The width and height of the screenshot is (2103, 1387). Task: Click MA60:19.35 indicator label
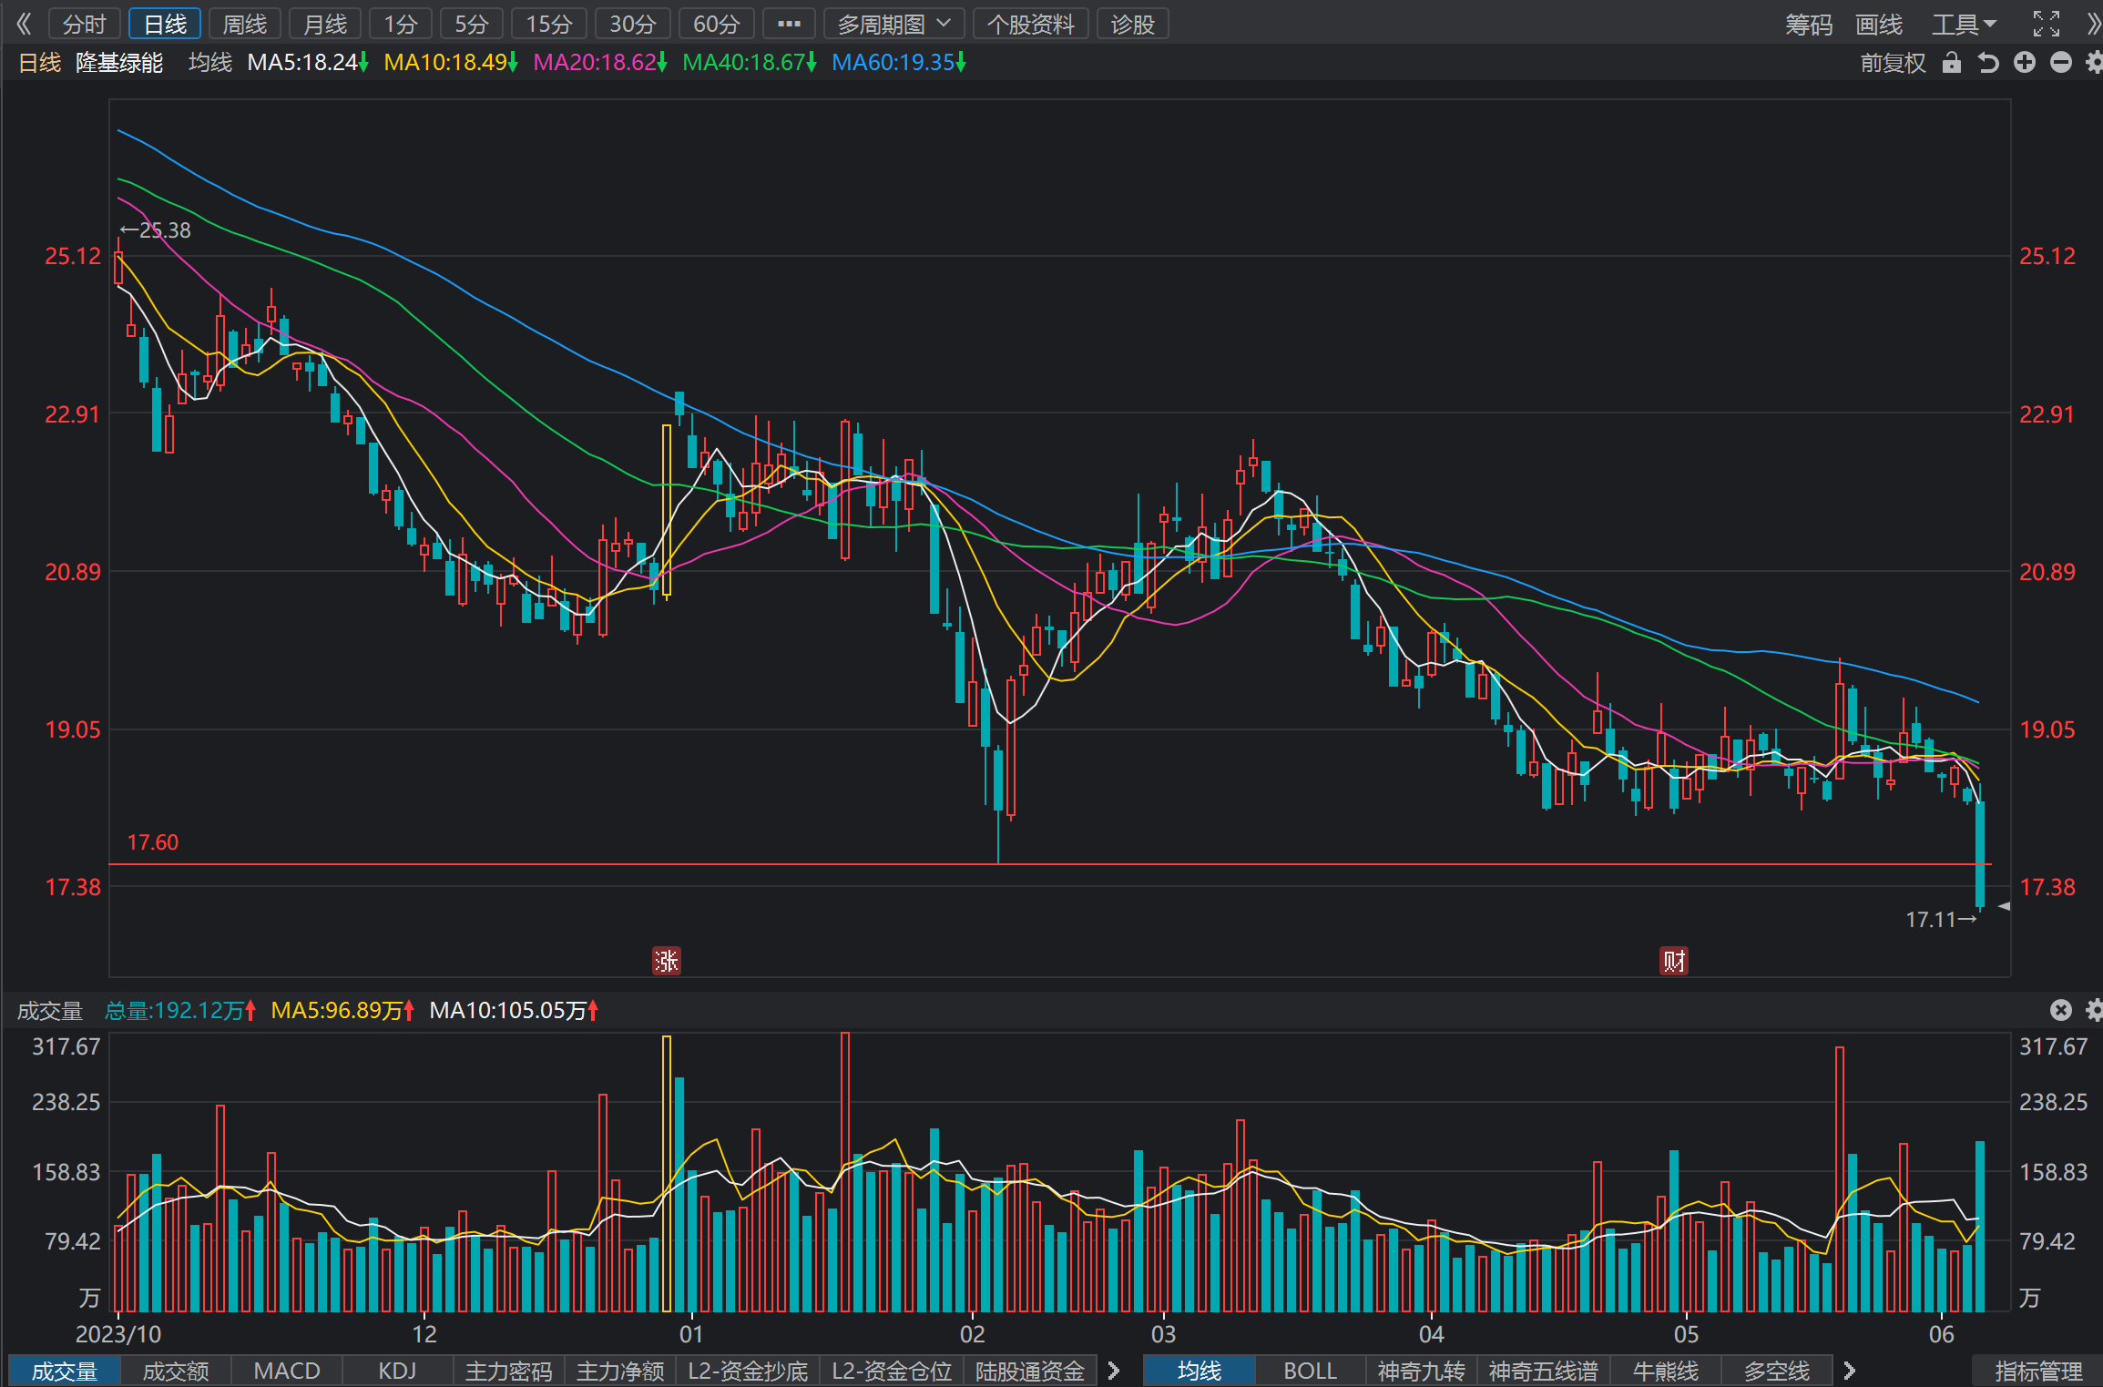tap(899, 62)
